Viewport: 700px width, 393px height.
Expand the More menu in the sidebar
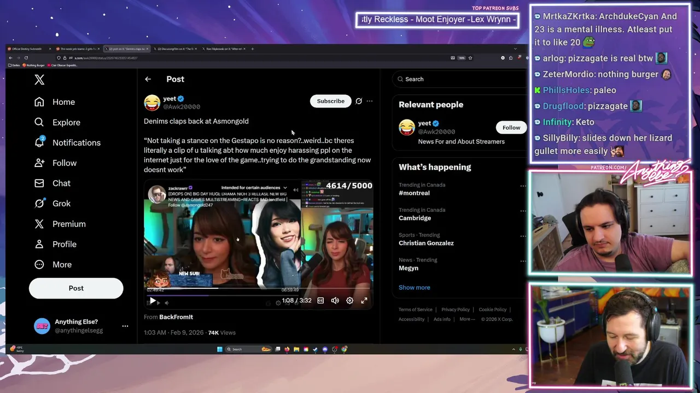pos(53,264)
